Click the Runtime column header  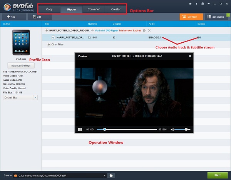92,24
